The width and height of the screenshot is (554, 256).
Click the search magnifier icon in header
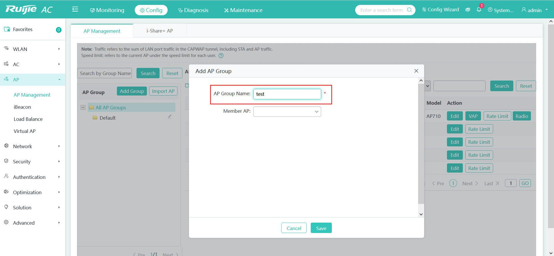pos(409,10)
